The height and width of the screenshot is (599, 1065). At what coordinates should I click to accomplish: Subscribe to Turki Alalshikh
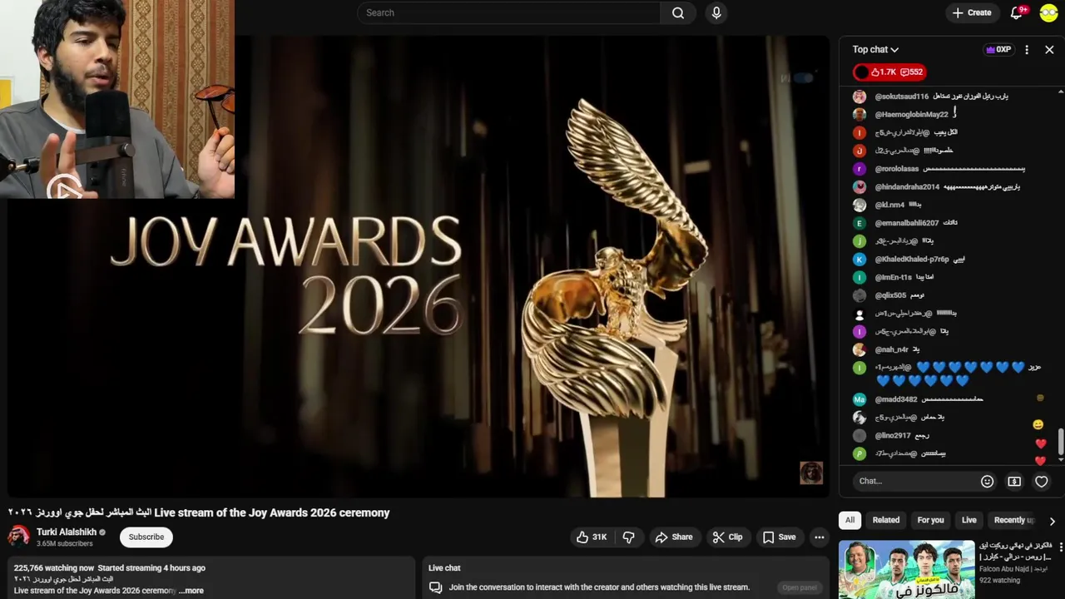pyautogui.click(x=146, y=537)
